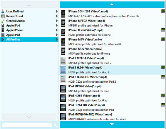Viewport: 166px width, 129px height.
Task: Click NVIDIA badge on iPad H.264 HD Video row
Action: 163,105
